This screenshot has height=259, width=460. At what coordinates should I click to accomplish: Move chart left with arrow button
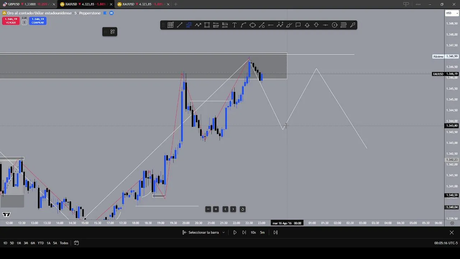click(x=225, y=209)
